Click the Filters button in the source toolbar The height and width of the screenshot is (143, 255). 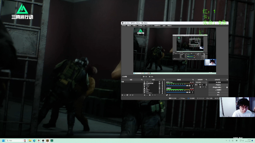151,77
